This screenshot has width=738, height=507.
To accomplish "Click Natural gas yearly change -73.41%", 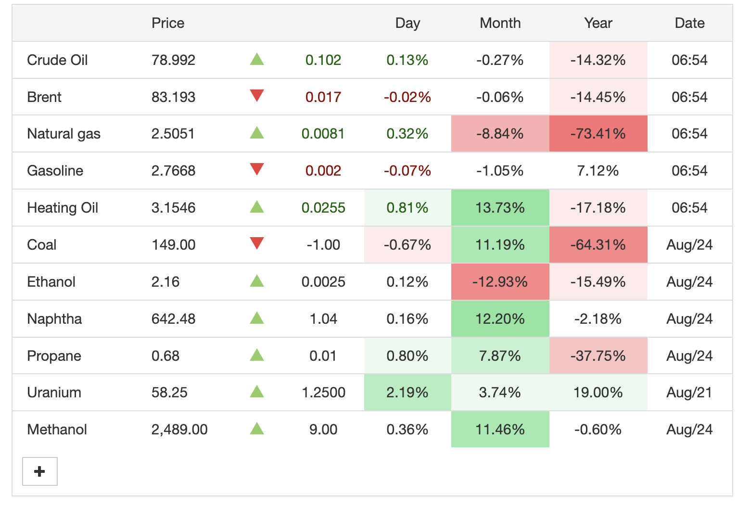I will point(598,134).
